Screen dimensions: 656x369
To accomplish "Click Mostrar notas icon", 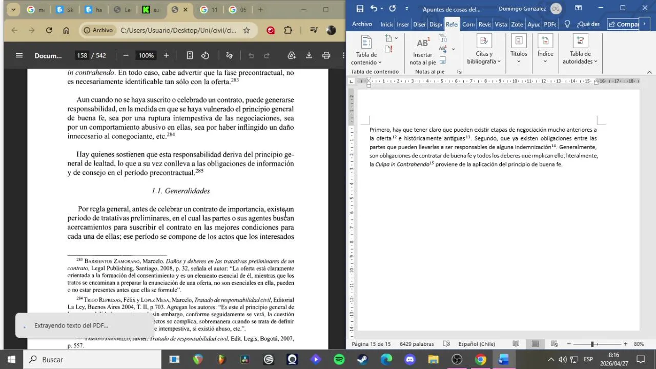I will 443,60.
